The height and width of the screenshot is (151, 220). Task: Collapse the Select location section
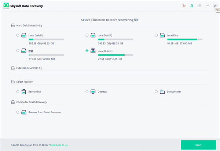(13, 82)
